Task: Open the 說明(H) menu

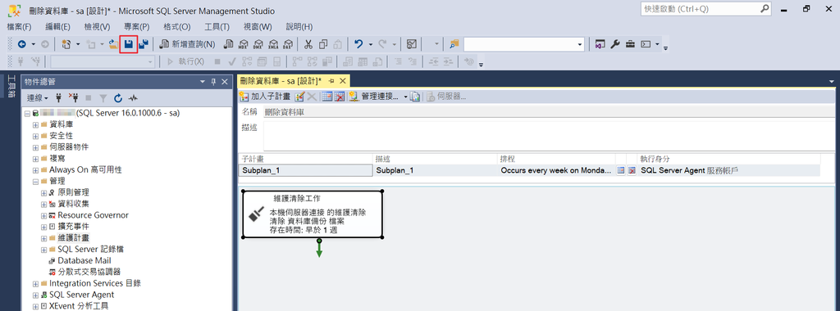Action: pyautogui.click(x=299, y=27)
